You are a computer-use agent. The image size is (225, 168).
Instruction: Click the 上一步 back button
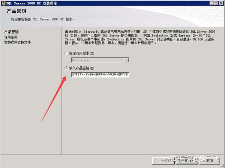pyautogui.click(x=163, y=160)
